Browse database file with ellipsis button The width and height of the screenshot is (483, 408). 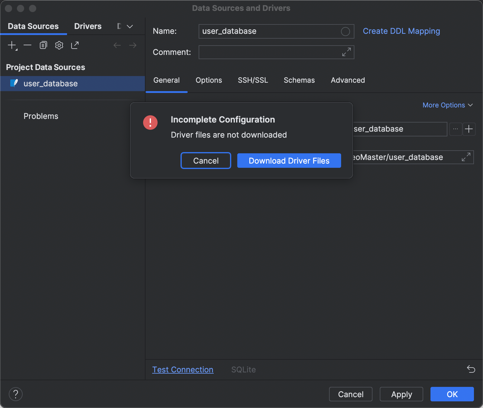[456, 129]
